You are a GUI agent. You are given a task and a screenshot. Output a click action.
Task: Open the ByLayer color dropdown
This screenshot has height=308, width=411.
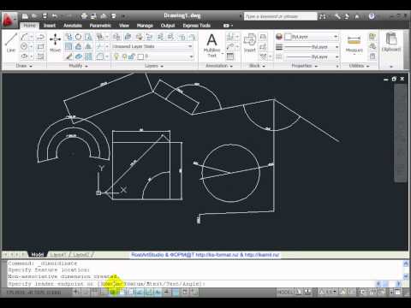click(x=312, y=37)
